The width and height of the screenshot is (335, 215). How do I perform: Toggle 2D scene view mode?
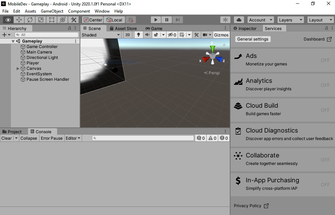[x=128, y=35]
